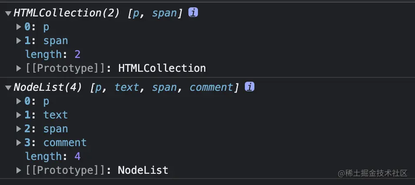Expand the NodeList [[Prototype]] entry
415x185 pixels.
[19, 170]
